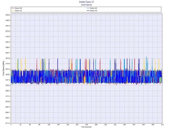Click the Time (seconds) axis label
Image resolution: width=173 pixels, height=130 pixels.
pyautogui.click(x=86, y=127)
